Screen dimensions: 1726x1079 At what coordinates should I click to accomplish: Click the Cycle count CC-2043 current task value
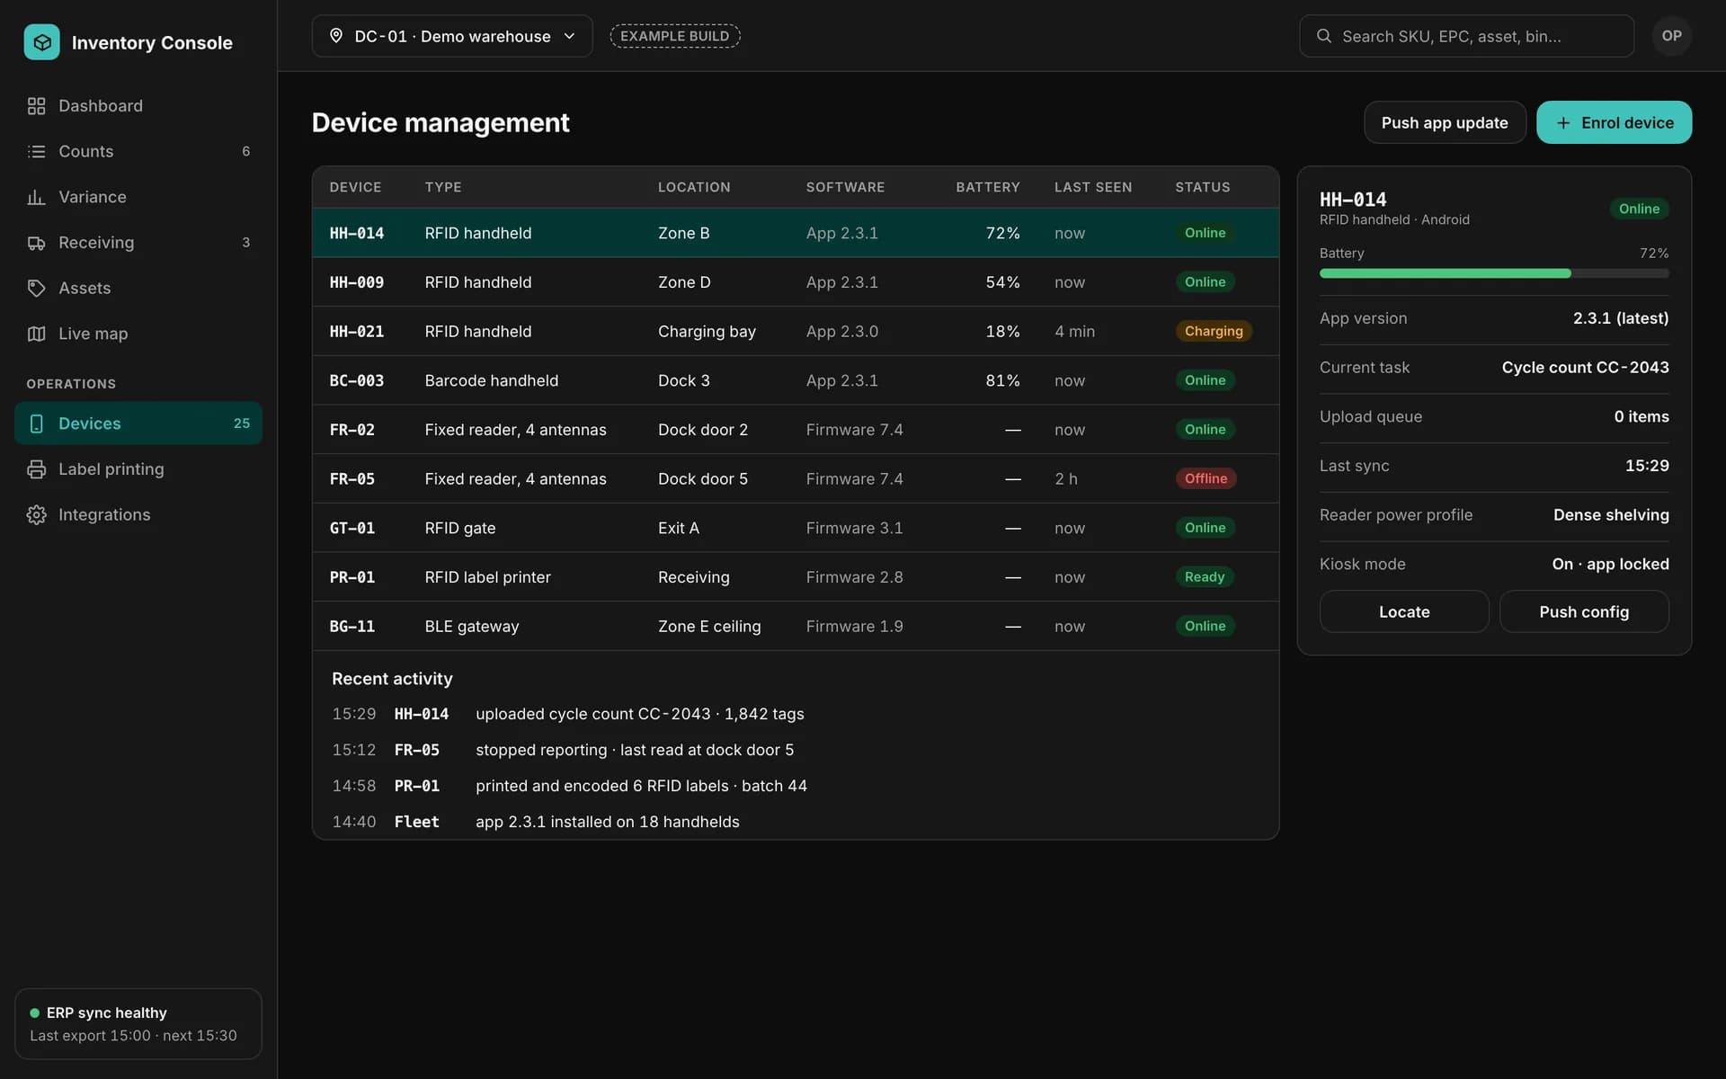click(1585, 368)
